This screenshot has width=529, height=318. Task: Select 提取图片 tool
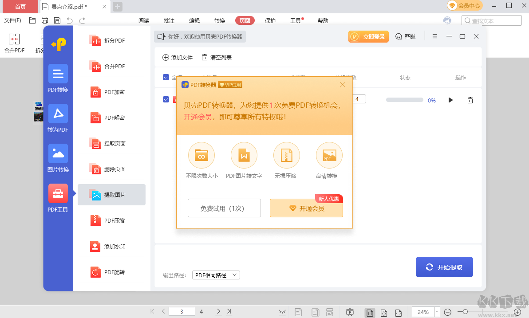(x=111, y=195)
